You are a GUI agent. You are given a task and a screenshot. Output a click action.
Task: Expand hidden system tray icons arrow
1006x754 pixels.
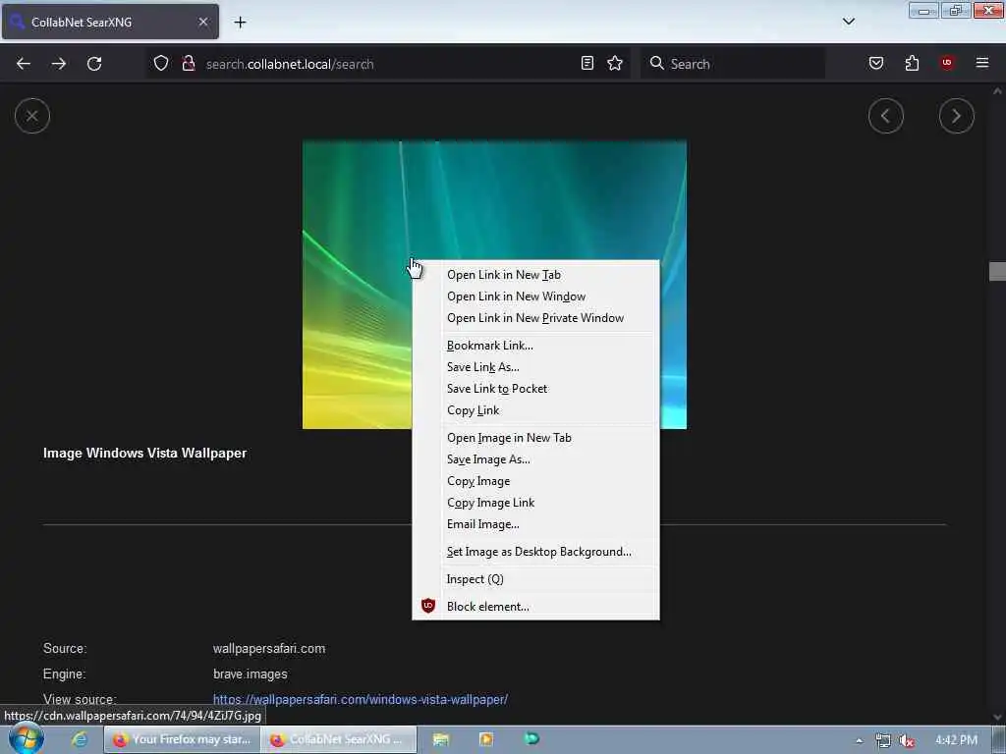pyautogui.click(x=859, y=740)
